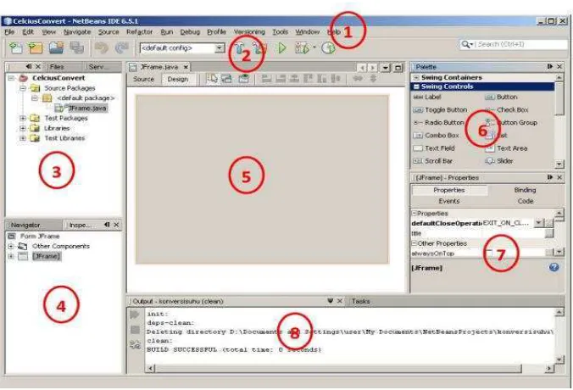This screenshot has width=573, height=390.
Task: Click the Open Project toolbar icon
Action: (56, 47)
